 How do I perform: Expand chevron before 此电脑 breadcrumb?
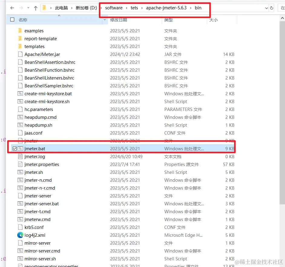pos(51,8)
